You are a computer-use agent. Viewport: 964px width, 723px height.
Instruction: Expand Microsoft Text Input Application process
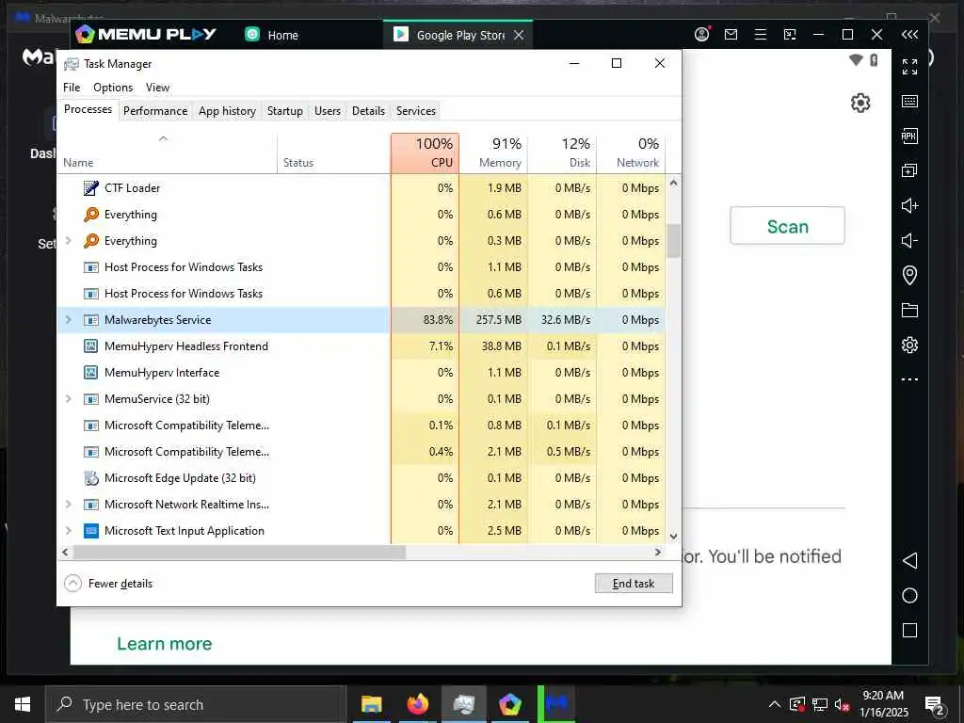[68, 531]
